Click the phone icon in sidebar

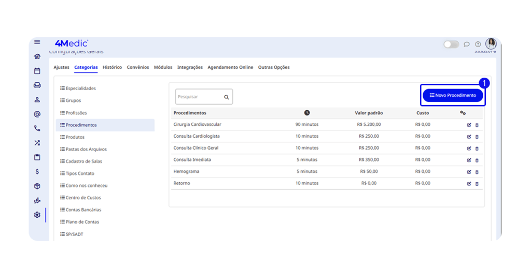37,128
